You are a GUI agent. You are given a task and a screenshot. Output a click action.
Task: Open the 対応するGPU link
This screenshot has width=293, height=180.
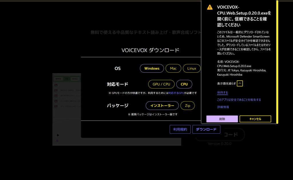(x=176, y=93)
